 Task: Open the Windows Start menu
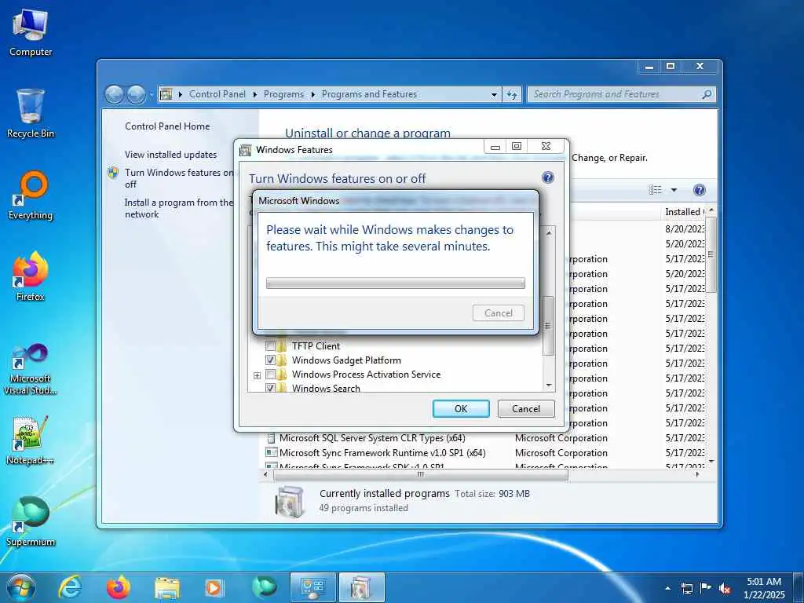tap(20, 587)
